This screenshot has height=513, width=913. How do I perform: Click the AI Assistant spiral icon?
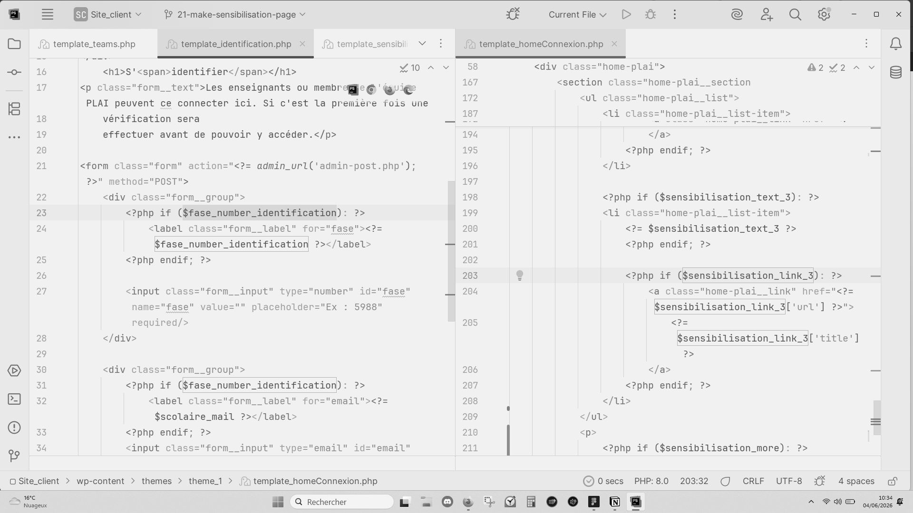coord(737,14)
